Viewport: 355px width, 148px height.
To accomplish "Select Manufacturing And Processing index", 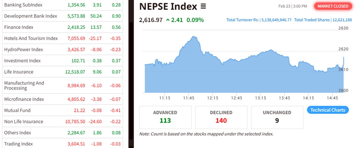I will point(24,85).
